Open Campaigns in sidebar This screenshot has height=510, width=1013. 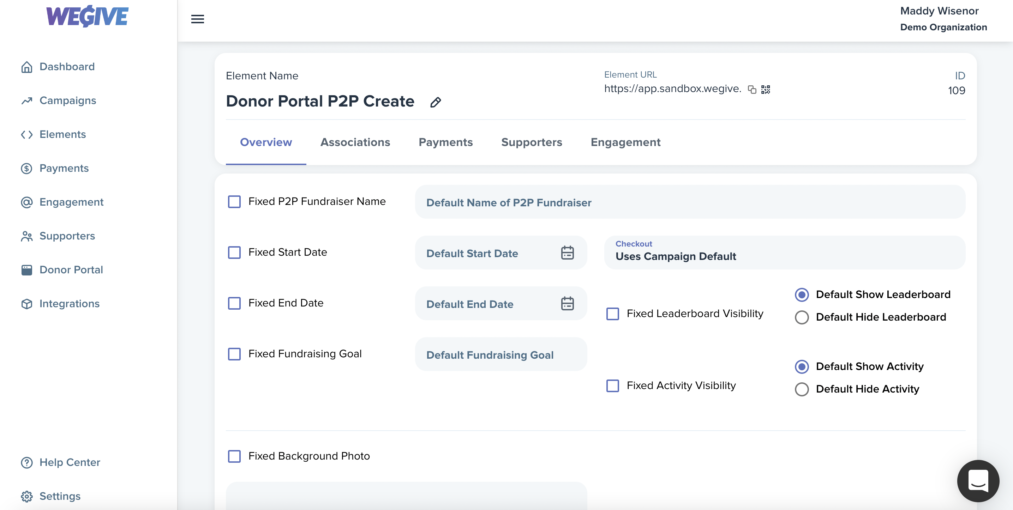(68, 101)
